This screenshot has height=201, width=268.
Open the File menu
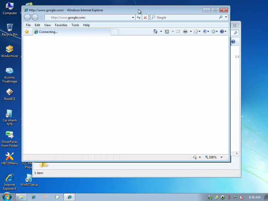(28, 25)
